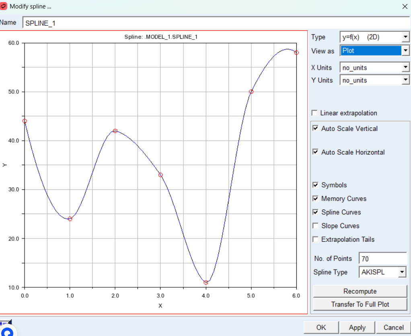Image resolution: width=411 pixels, height=336 pixels.
Task: Click the plot title "Spline: .MODEL_1.SPLINE_1"
Action: tap(161, 37)
